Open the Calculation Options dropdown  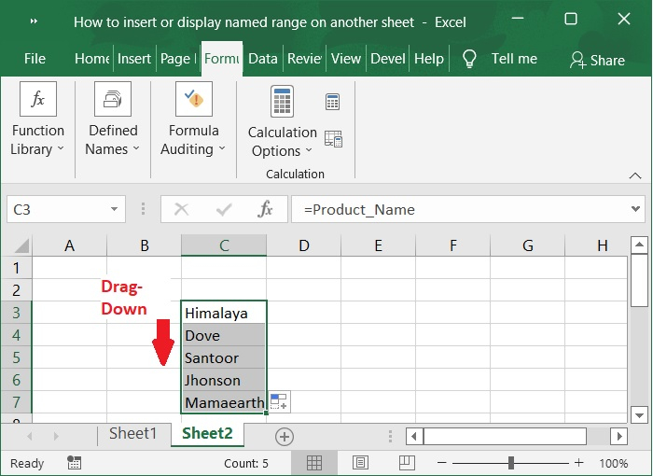tap(282, 123)
